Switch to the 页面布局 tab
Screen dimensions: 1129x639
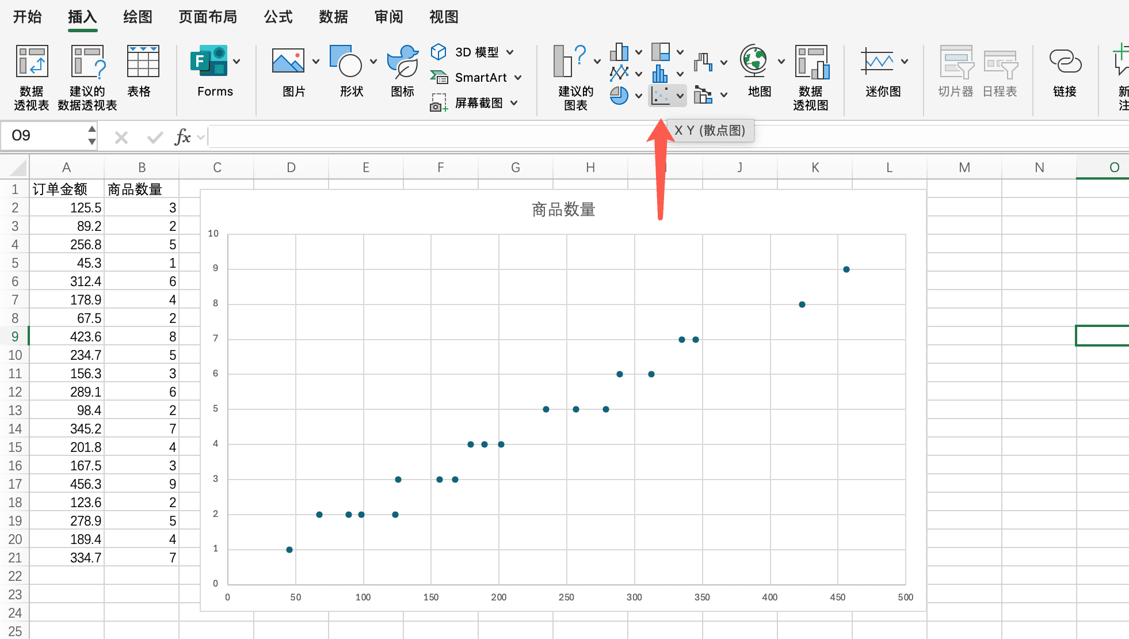208,17
